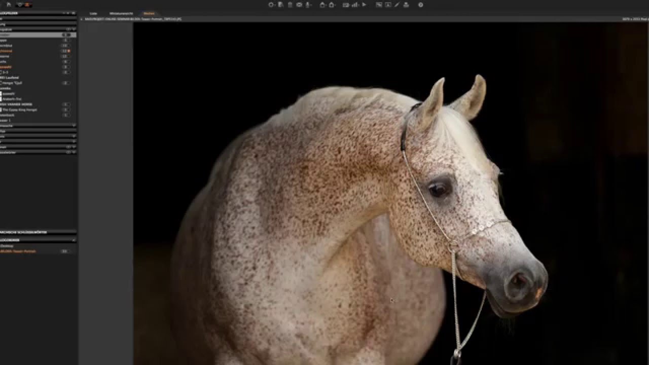This screenshot has width=649, height=365.
Task: Click the play arrow toolbar icon
Action: tap(364, 5)
